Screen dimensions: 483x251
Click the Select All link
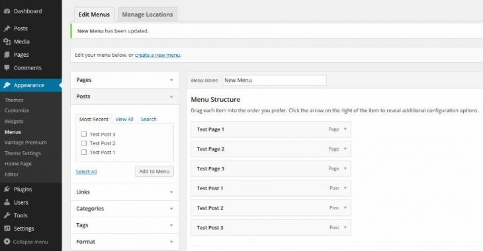[86, 172]
